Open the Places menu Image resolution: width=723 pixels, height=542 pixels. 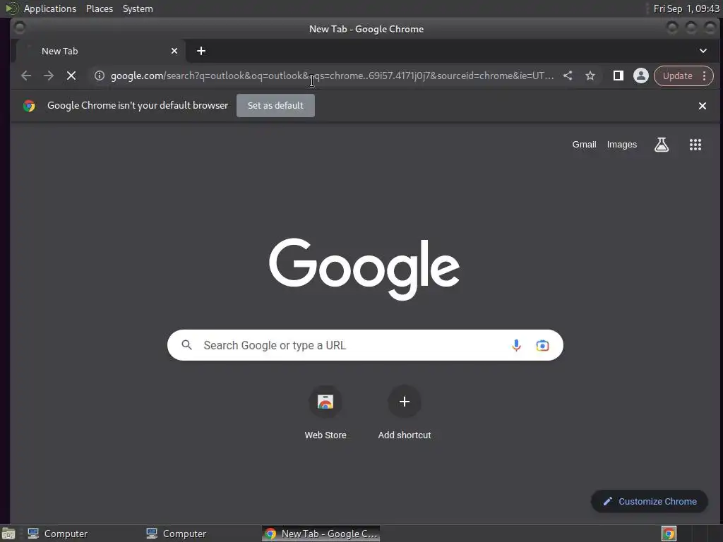99,8
